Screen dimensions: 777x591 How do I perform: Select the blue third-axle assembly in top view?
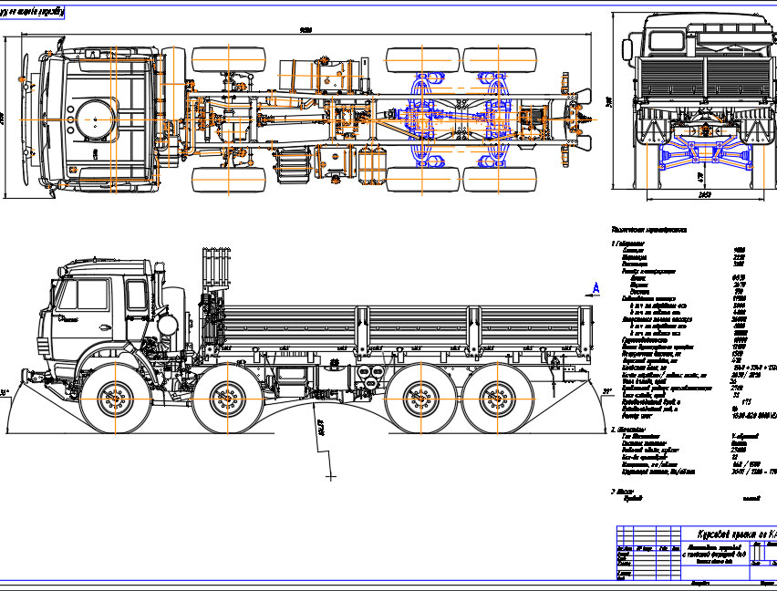tap(422, 119)
